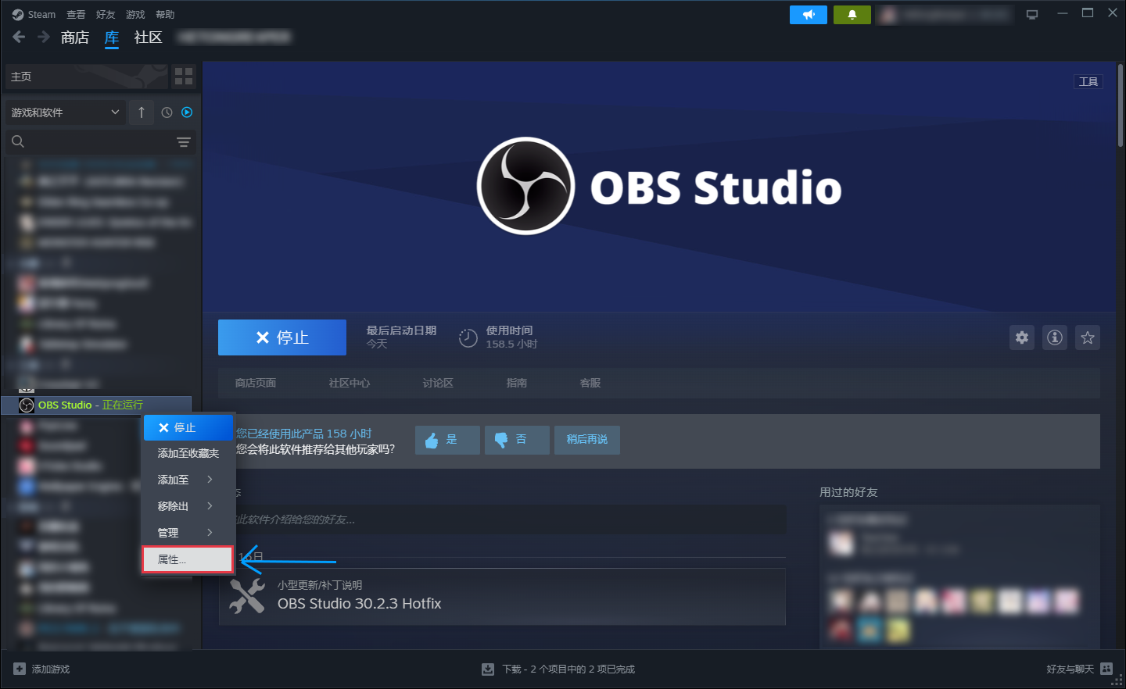The height and width of the screenshot is (689, 1126).
Task: Open the 社区 tab
Action: [148, 37]
